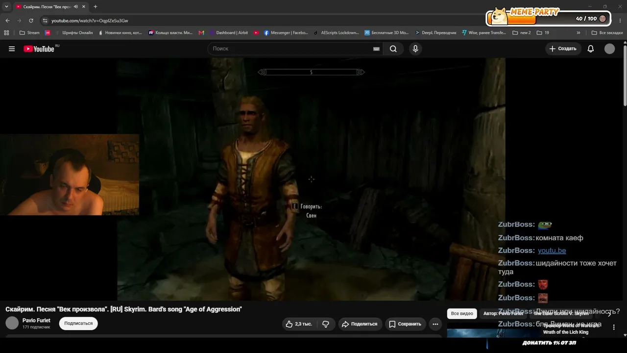Viewport: 627px width, 353px height.
Task: Expand the tab search dropdown
Action: (x=6, y=7)
